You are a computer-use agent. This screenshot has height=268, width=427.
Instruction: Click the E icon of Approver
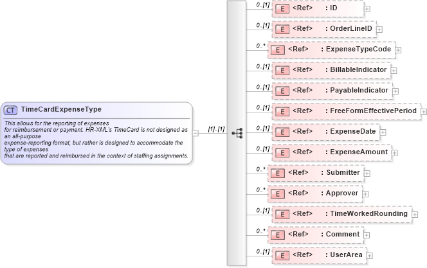pos(278,193)
